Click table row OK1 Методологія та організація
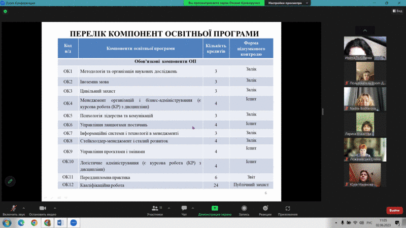The height and width of the screenshot is (228, 406). [x=165, y=71]
